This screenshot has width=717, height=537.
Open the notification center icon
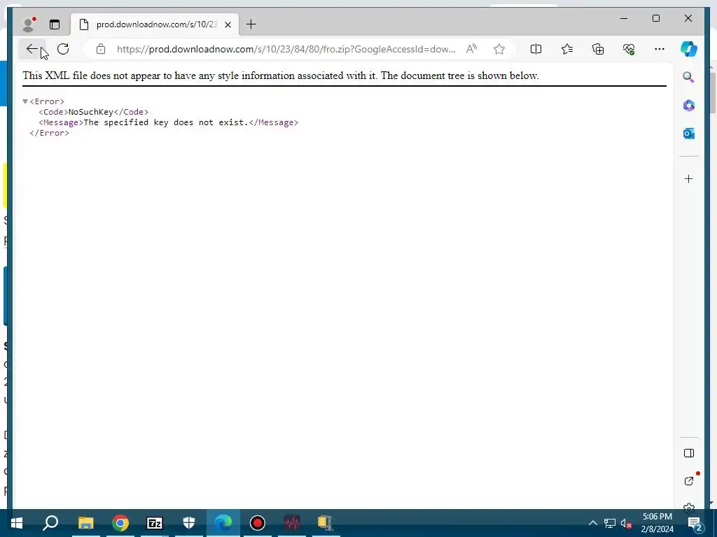[695, 523]
